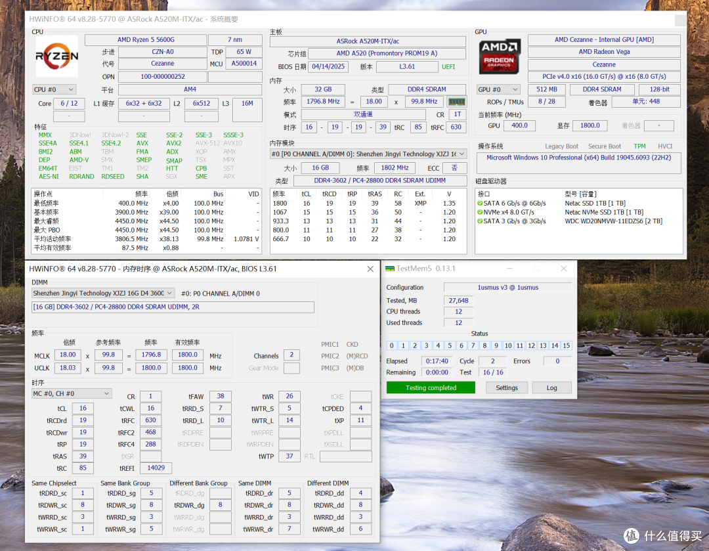Image resolution: width=709 pixels, height=551 pixels.
Task: Click the AMD Radeon Graphics logo
Action: (499, 56)
